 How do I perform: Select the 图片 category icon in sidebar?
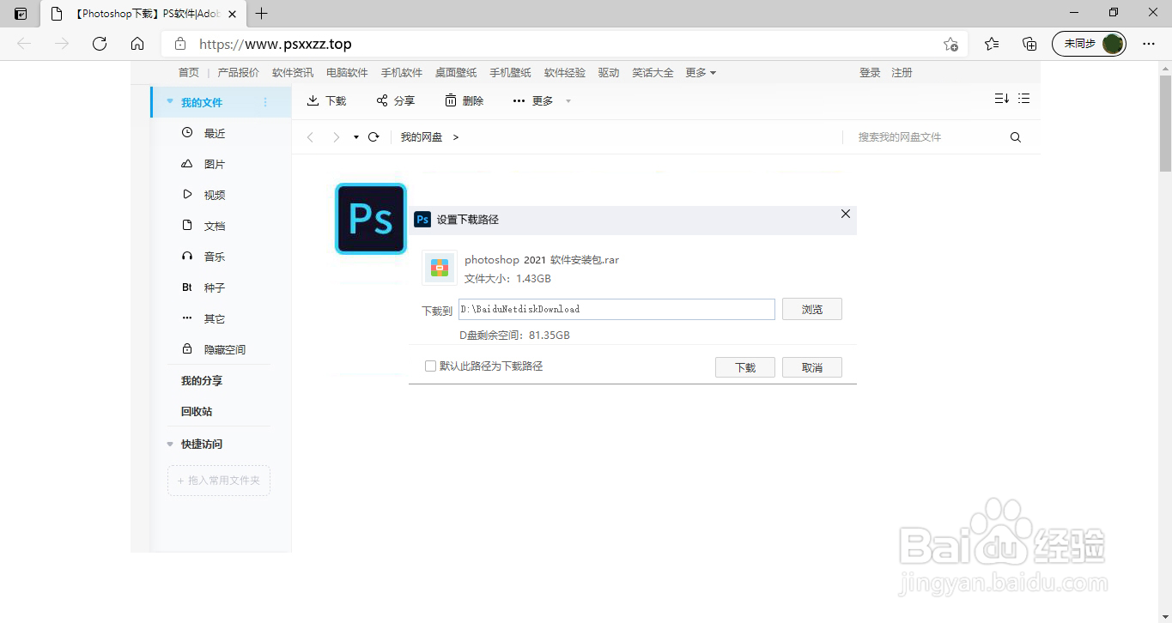[186, 164]
